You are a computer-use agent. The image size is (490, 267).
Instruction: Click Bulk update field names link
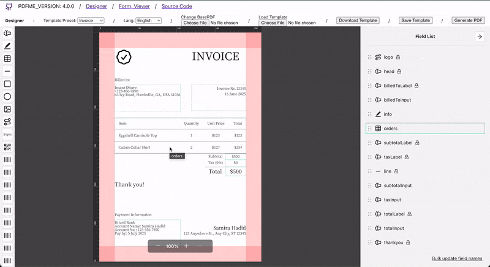[457, 258]
